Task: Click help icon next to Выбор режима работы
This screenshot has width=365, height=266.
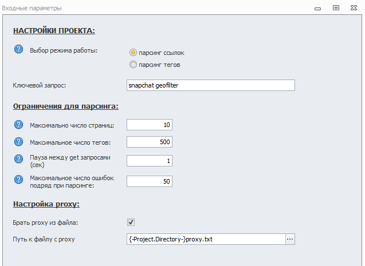Action: pyautogui.click(x=18, y=50)
